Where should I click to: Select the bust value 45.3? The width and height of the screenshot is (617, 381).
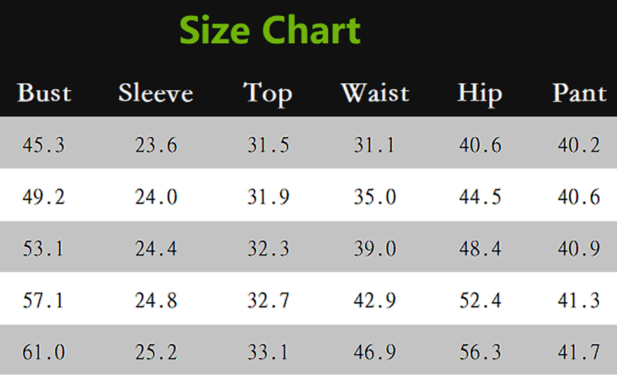coord(43,145)
